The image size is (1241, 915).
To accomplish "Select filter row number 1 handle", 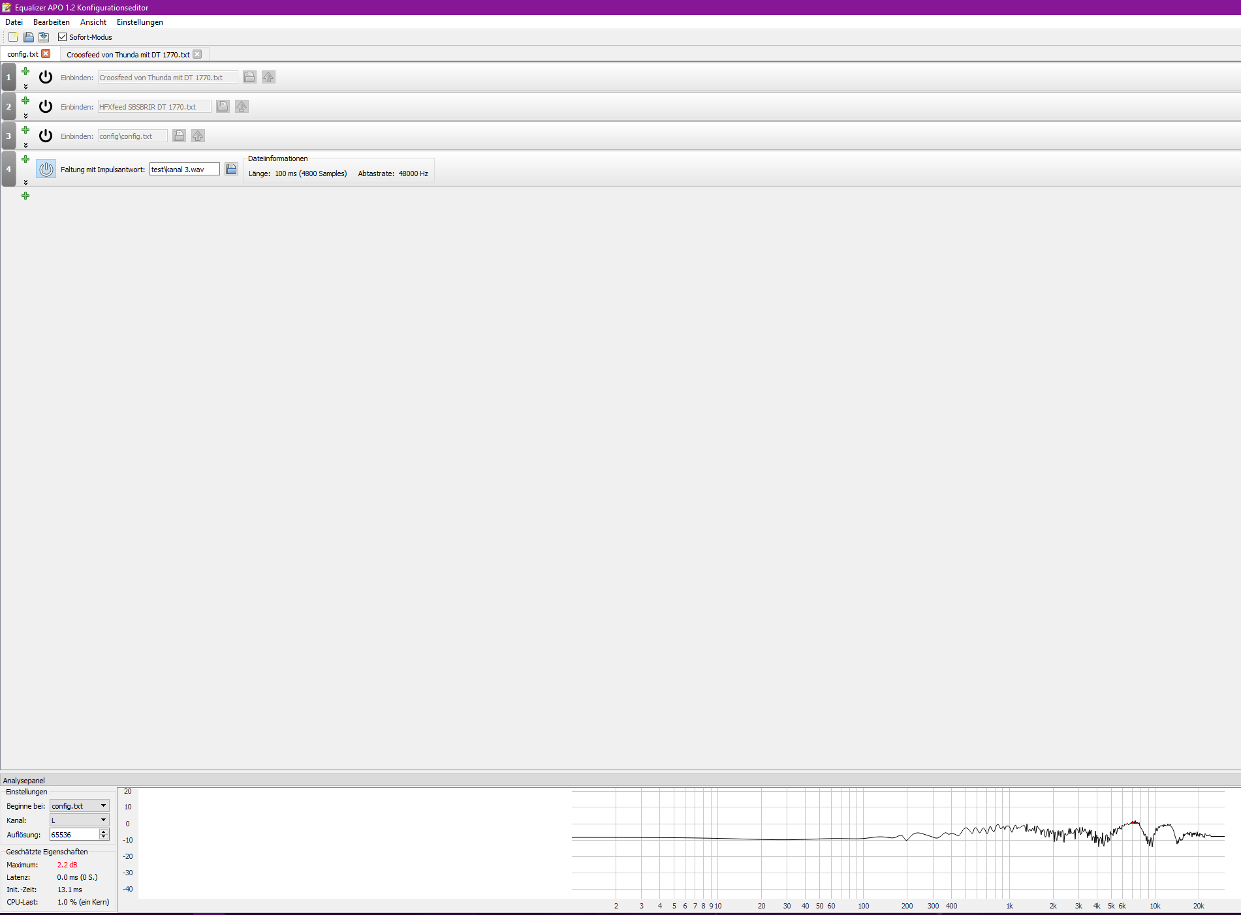I will pos(8,77).
